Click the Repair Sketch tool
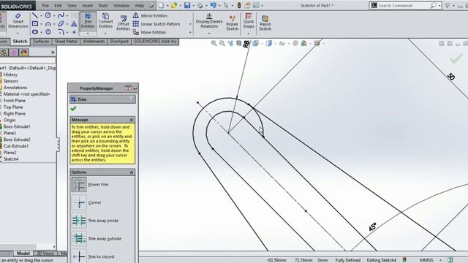The image size is (468, 263). coord(233,23)
